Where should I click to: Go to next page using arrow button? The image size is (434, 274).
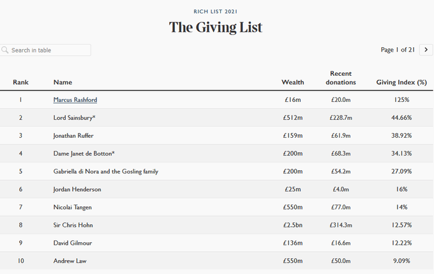[x=426, y=50]
